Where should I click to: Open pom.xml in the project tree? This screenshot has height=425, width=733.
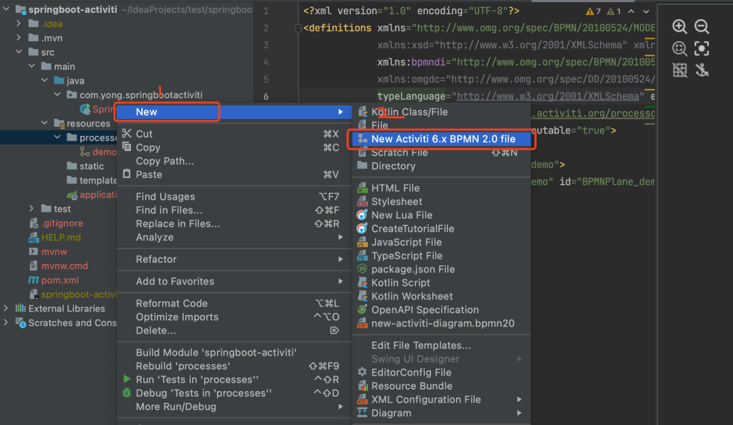pyautogui.click(x=60, y=280)
